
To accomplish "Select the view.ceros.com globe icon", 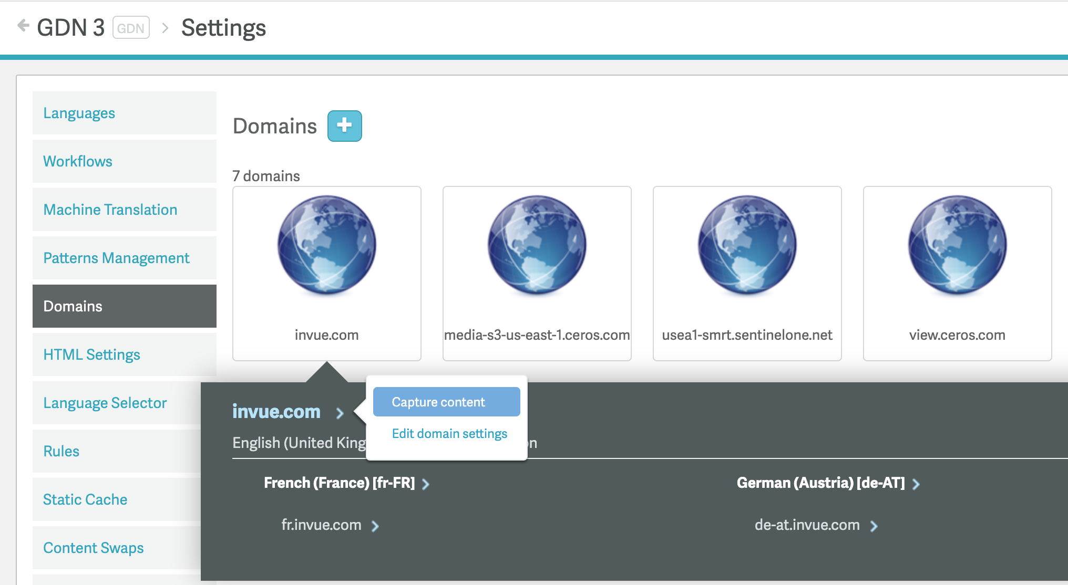I will [x=957, y=245].
